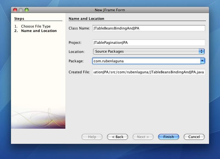Close the New JFrame Form dialog
The width and height of the screenshot is (220, 159).
[x=15, y=10]
